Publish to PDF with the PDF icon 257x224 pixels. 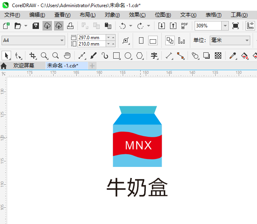point(185,26)
